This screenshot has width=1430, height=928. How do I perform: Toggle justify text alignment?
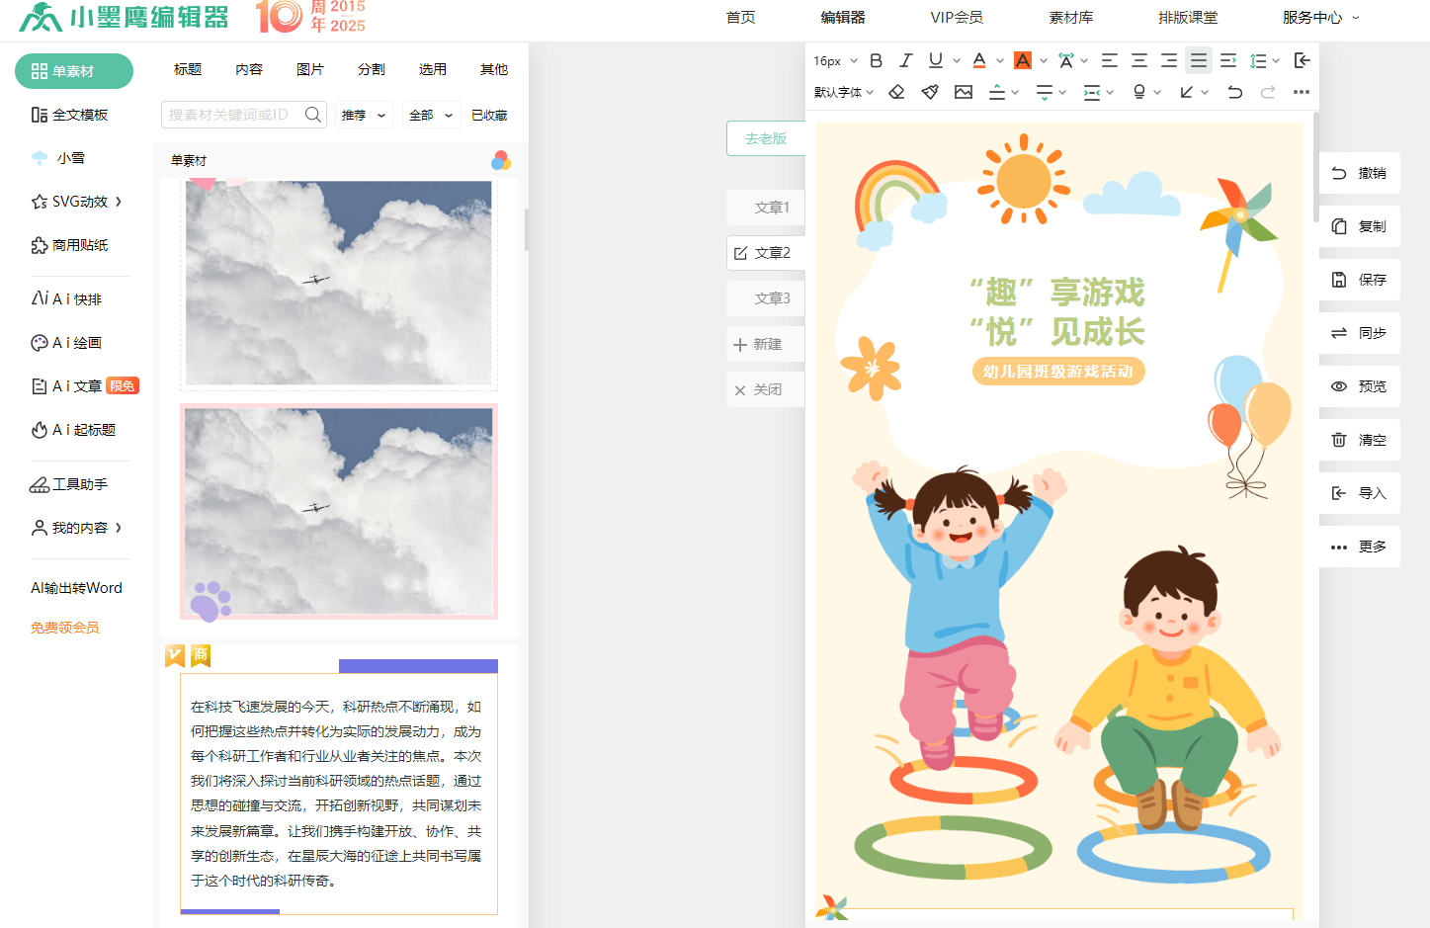(x=1198, y=61)
